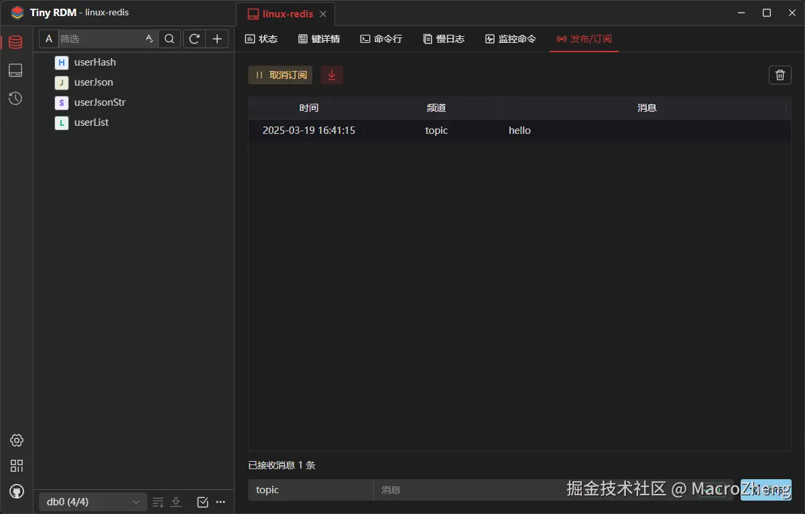Image resolution: width=805 pixels, height=514 pixels.
Task: Click the H type badge of userHash
Action: pos(62,62)
